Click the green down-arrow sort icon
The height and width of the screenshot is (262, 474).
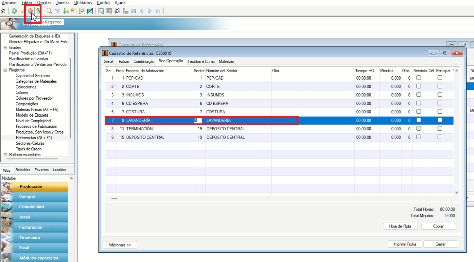pos(65,11)
